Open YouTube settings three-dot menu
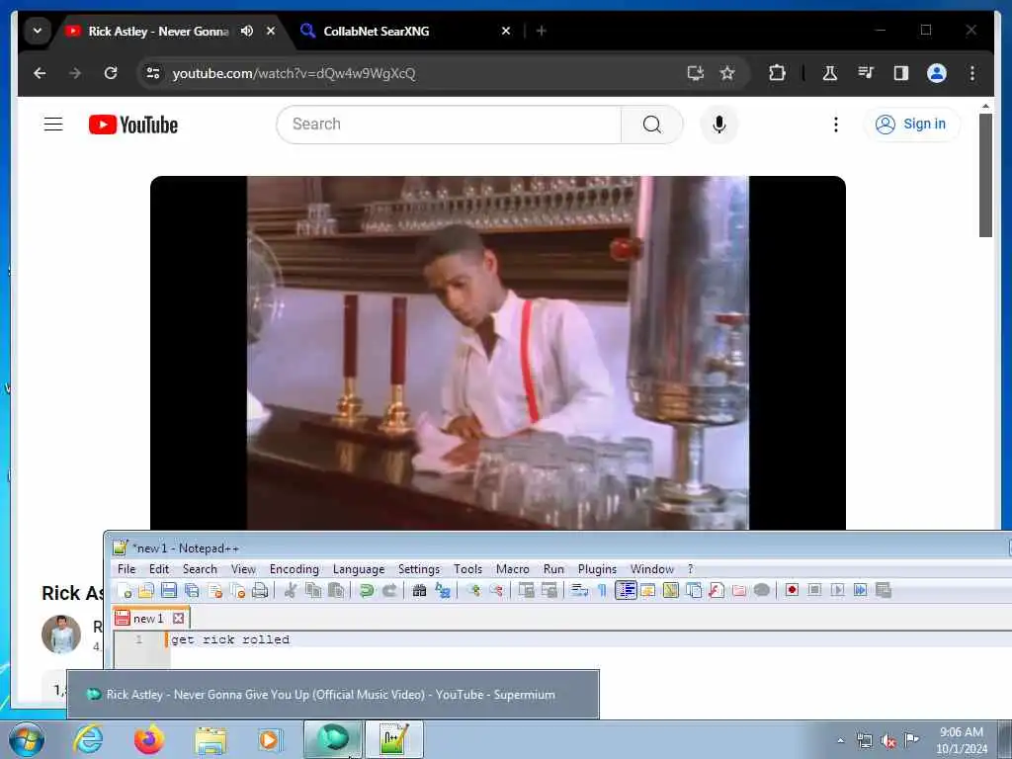 point(836,124)
